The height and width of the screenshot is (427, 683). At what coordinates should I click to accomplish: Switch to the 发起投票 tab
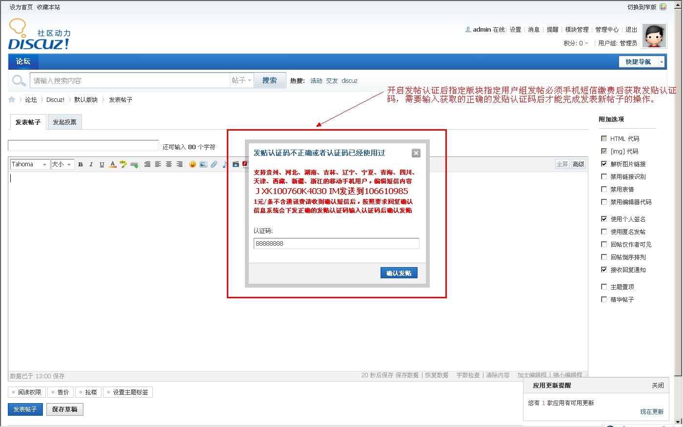tap(65, 122)
